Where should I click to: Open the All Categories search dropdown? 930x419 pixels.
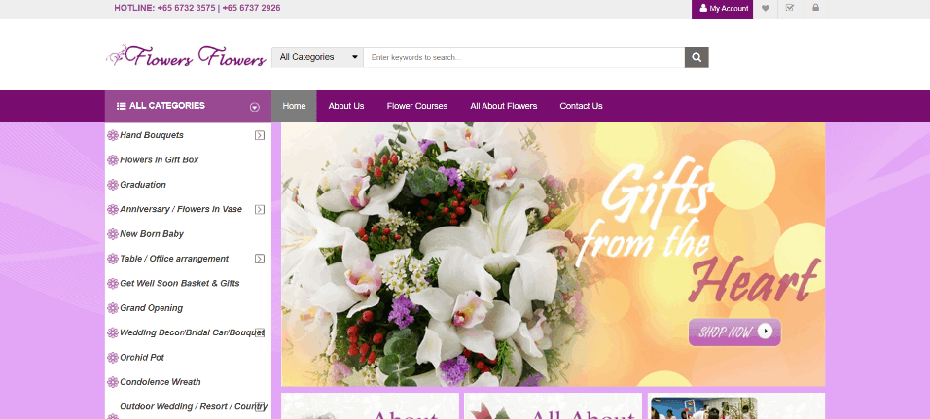[317, 57]
